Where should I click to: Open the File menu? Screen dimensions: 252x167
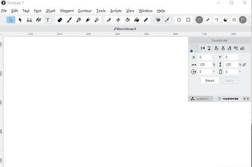(x=4, y=11)
